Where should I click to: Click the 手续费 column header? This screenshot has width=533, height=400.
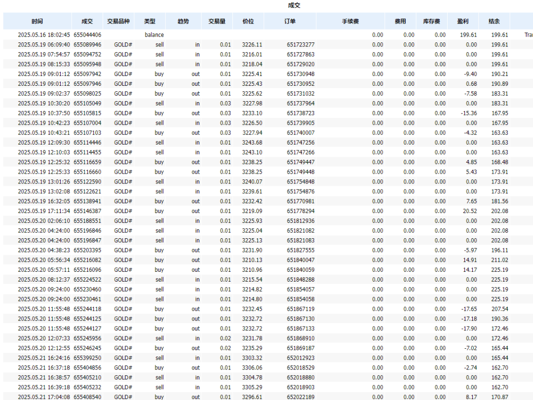pos(350,21)
